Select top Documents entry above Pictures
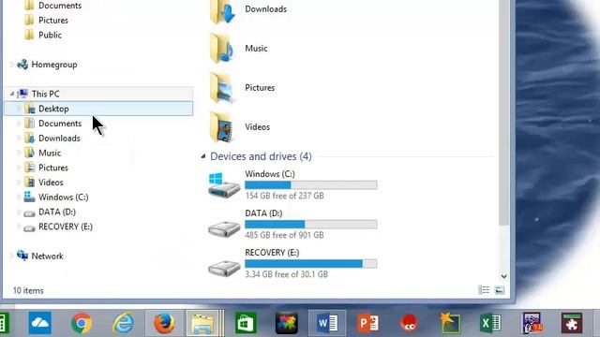The width and height of the screenshot is (600, 337). pyautogui.click(x=60, y=6)
